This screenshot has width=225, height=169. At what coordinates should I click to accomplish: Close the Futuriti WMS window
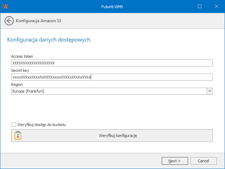(216, 6)
